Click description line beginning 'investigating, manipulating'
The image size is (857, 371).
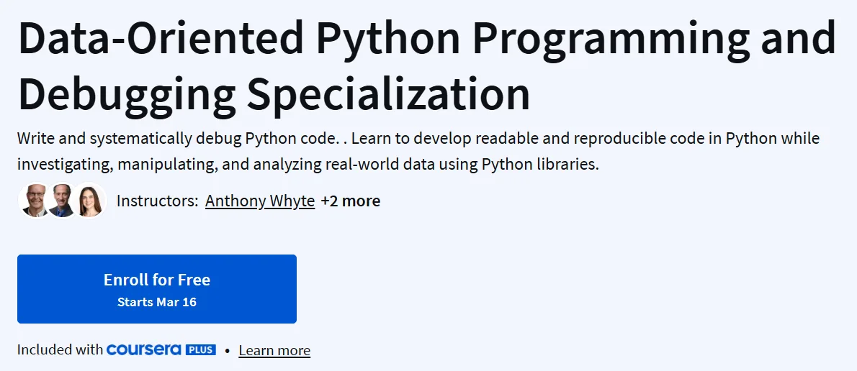pos(308,164)
